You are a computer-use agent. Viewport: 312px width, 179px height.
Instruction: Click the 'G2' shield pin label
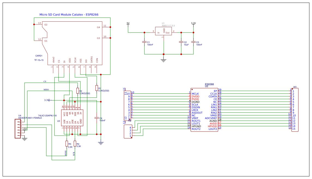coord(46,25)
